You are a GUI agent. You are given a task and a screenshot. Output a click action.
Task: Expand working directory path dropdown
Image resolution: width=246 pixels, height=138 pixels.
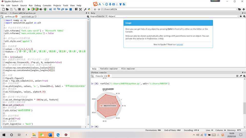[x=237, y=9]
